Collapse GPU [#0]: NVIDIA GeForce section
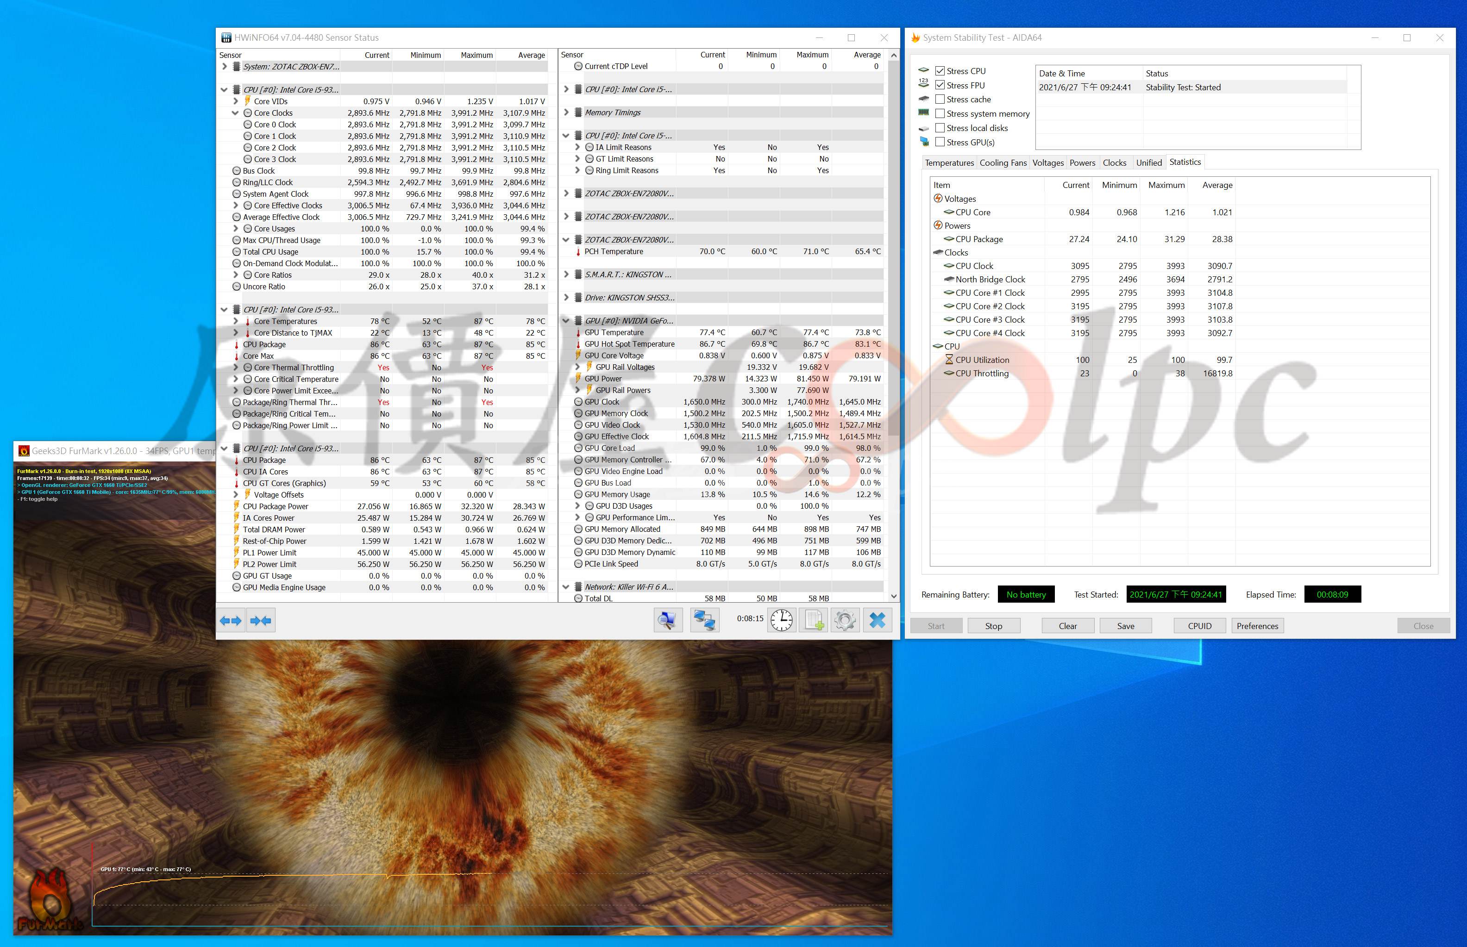Viewport: 1467px width, 947px height. [x=566, y=321]
